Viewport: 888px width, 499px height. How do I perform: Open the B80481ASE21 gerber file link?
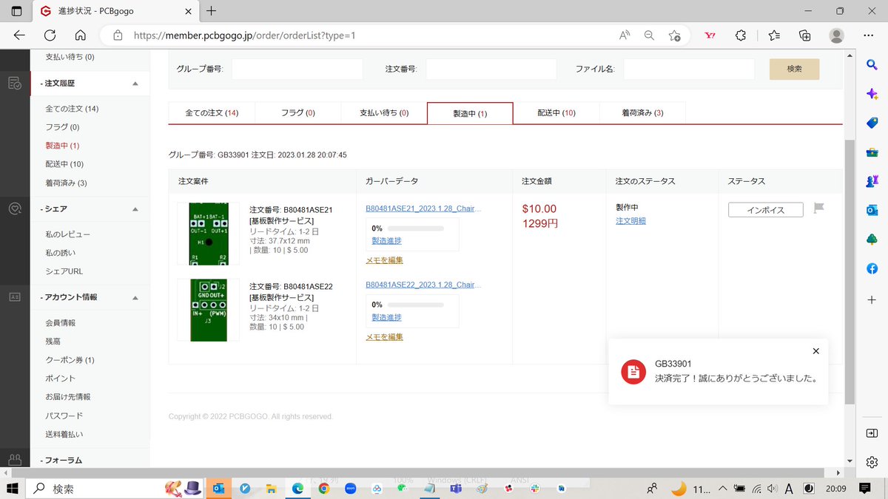pos(423,209)
